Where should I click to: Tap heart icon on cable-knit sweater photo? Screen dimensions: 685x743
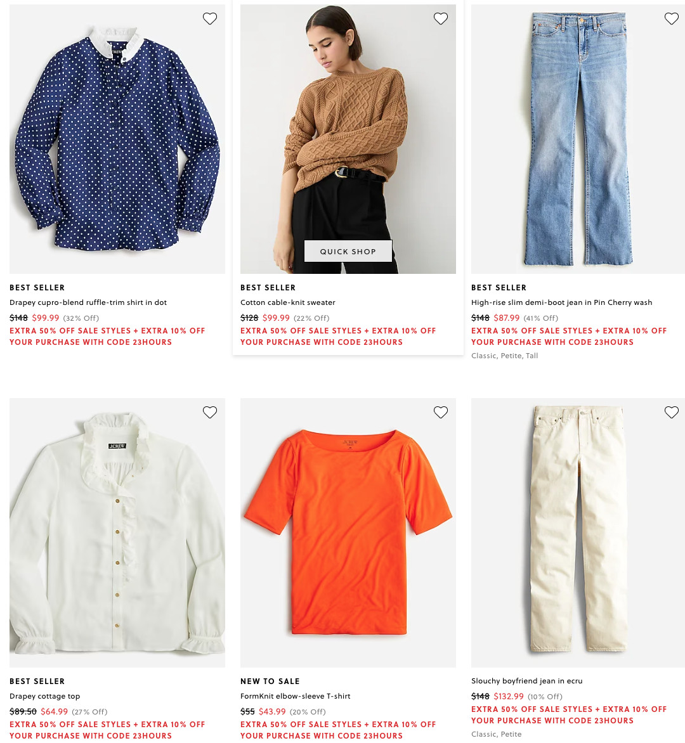(x=440, y=18)
